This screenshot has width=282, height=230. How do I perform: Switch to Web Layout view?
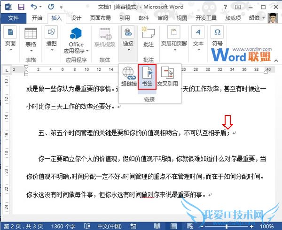tap(190, 226)
